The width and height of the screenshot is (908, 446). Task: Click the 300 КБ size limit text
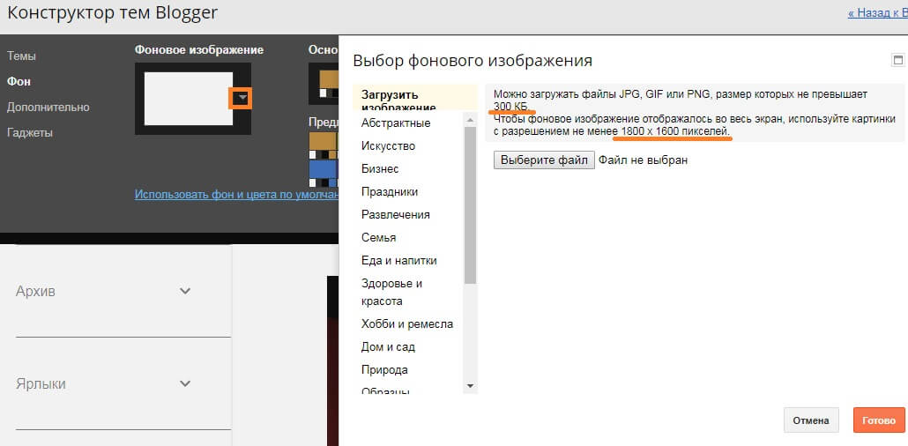pos(510,106)
